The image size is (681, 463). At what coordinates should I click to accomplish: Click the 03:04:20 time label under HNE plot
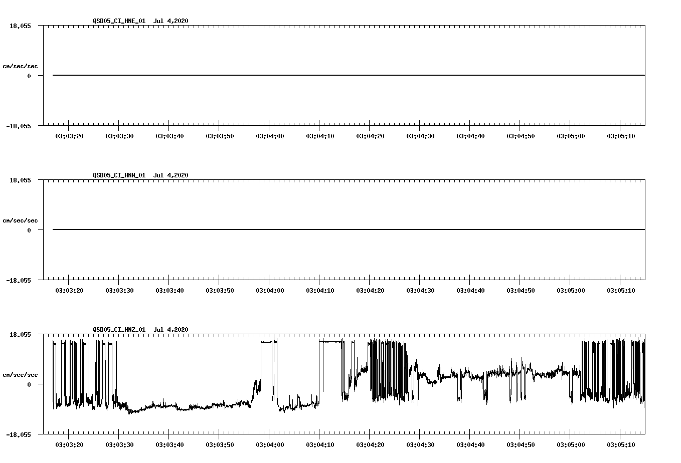click(x=370, y=136)
